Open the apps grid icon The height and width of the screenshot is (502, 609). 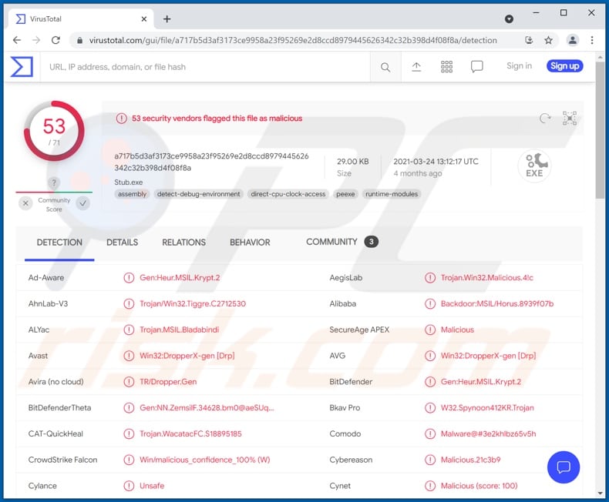coord(446,67)
